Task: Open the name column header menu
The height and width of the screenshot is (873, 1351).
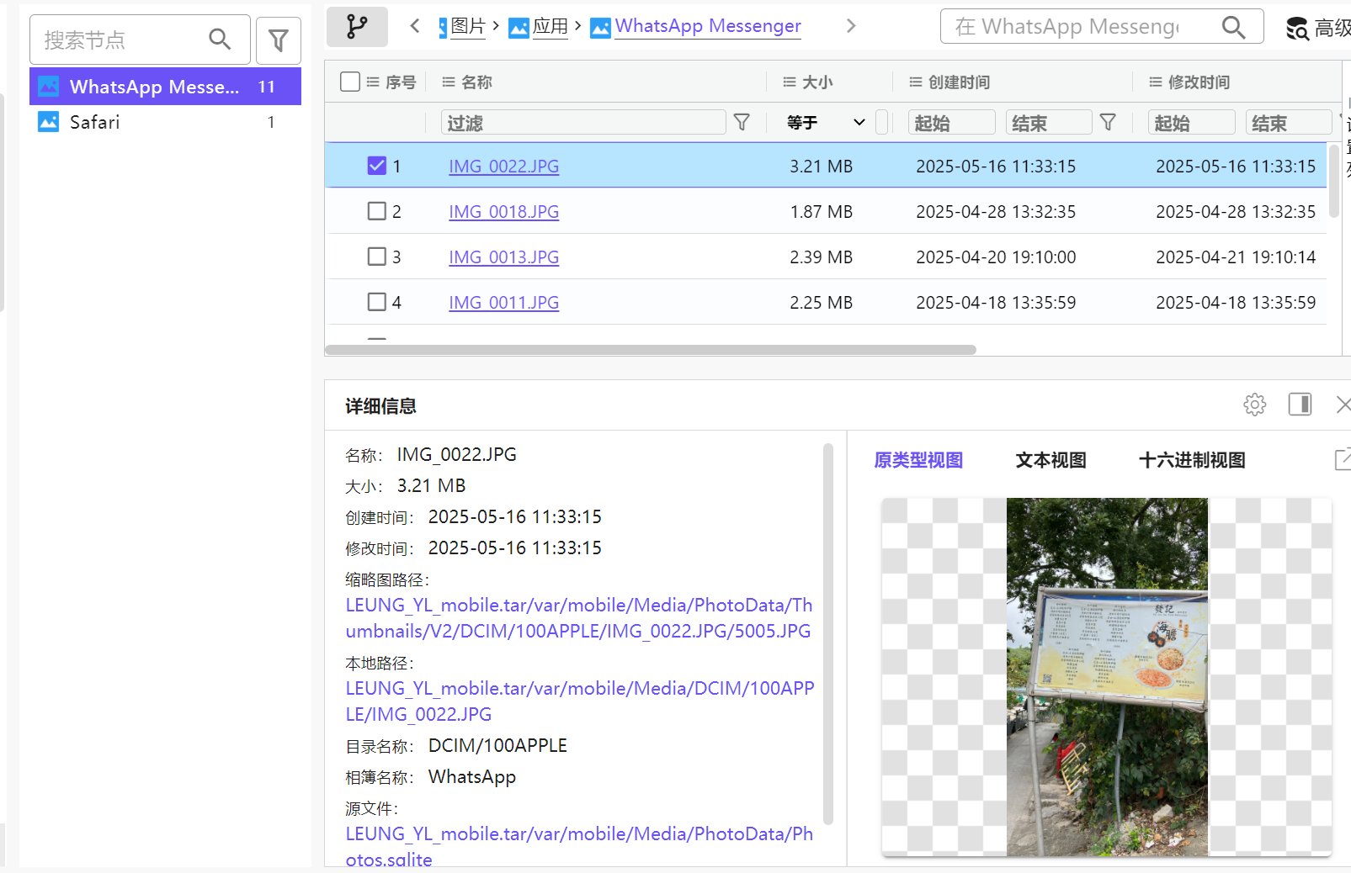Action: pos(449,82)
